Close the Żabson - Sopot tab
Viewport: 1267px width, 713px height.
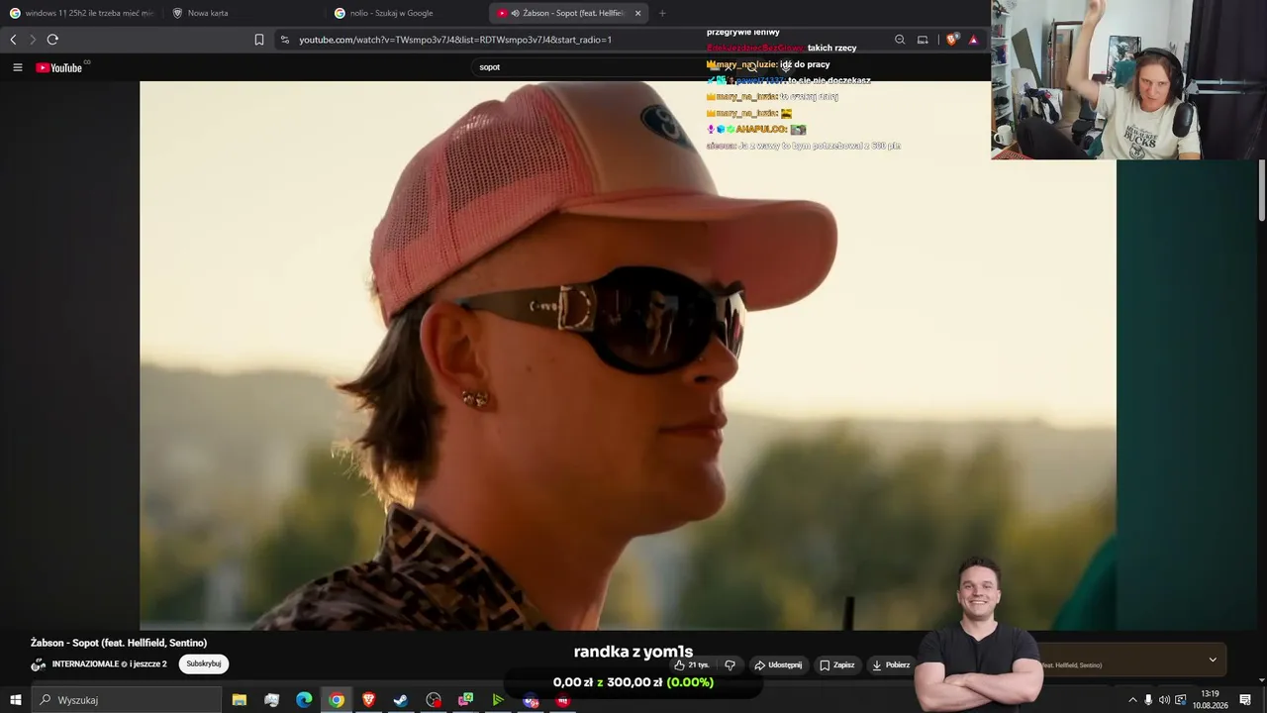coord(638,13)
